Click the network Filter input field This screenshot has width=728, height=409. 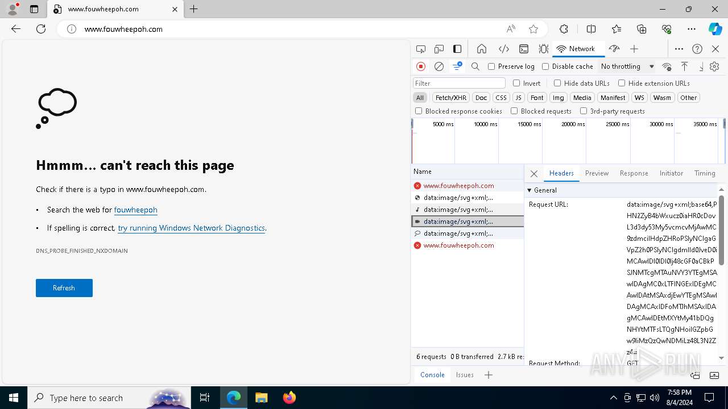tap(459, 83)
